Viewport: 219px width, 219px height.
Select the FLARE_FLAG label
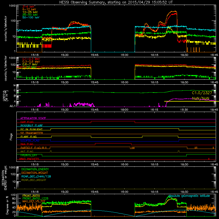click(x=28, y=137)
